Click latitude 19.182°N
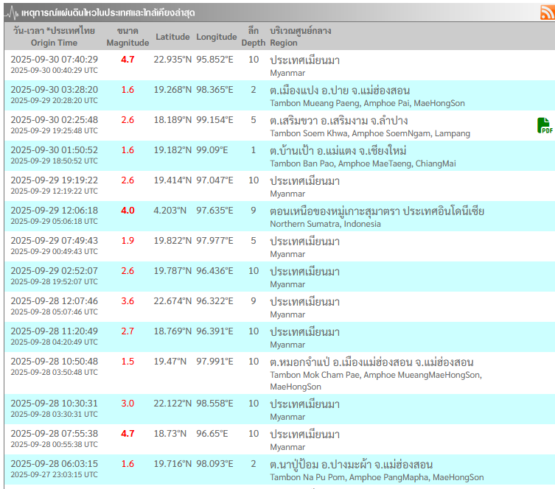Image resolution: width=555 pixels, height=489 pixels. (x=172, y=150)
